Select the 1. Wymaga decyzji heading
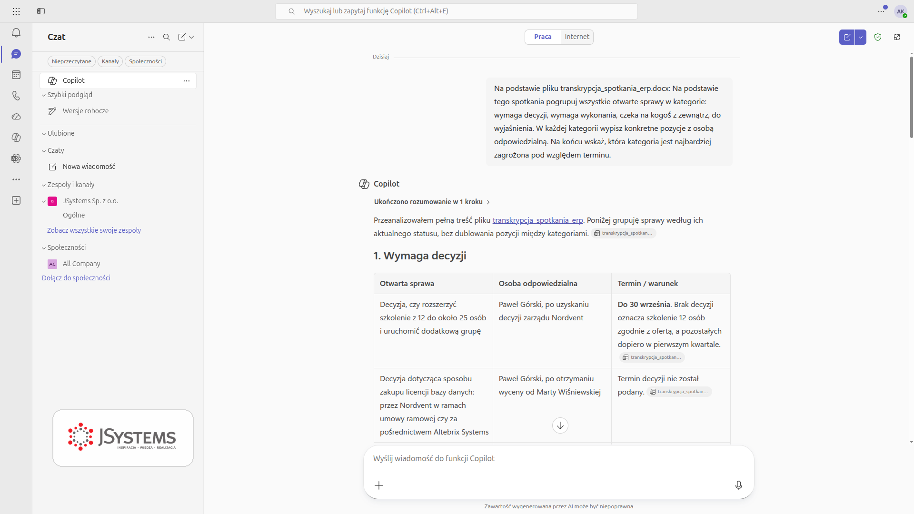The image size is (914, 514). coord(420,256)
